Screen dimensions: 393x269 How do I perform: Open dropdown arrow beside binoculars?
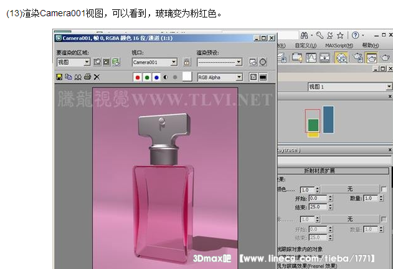click(312, 36)
